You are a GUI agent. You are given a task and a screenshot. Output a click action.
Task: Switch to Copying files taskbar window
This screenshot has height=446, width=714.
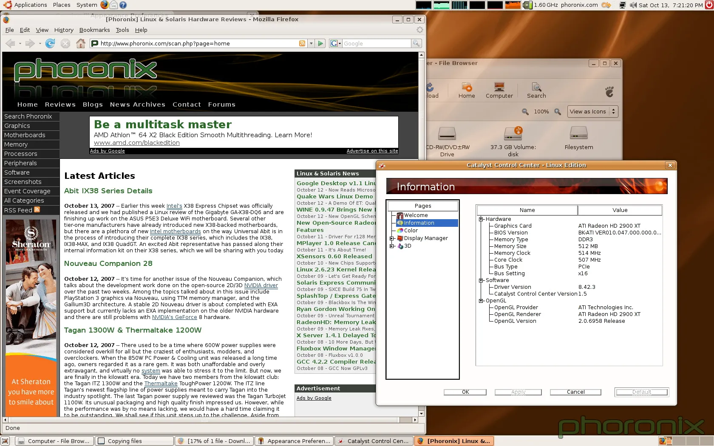pos(134,441)
